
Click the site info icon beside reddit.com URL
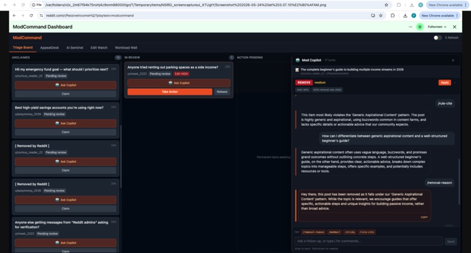click(41, 16)
